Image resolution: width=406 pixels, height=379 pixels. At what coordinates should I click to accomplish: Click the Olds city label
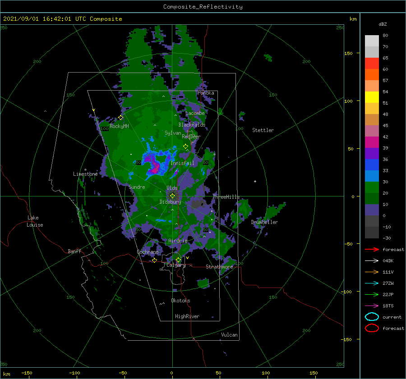[172, 188]
